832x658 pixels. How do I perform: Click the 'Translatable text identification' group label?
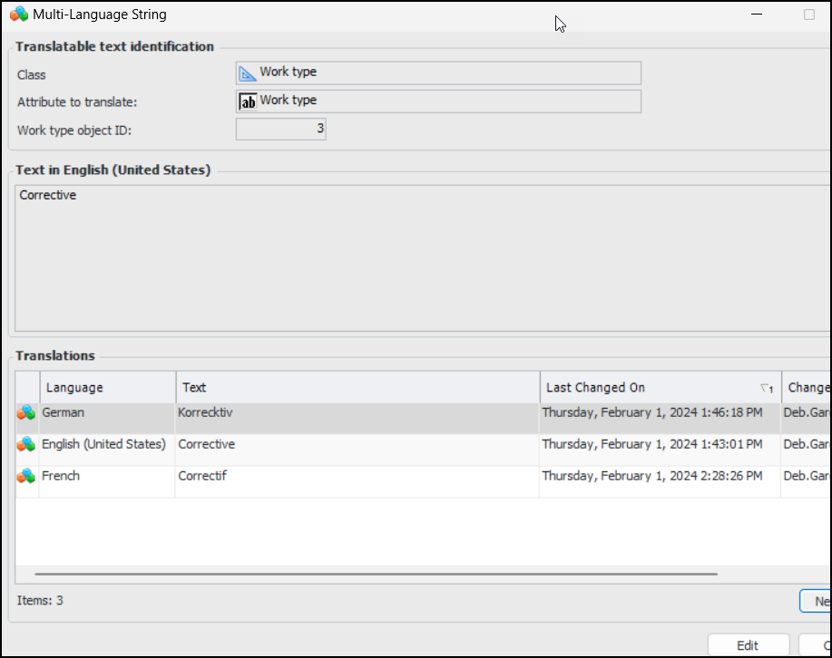pyautogui.click(x=114, y=46)
